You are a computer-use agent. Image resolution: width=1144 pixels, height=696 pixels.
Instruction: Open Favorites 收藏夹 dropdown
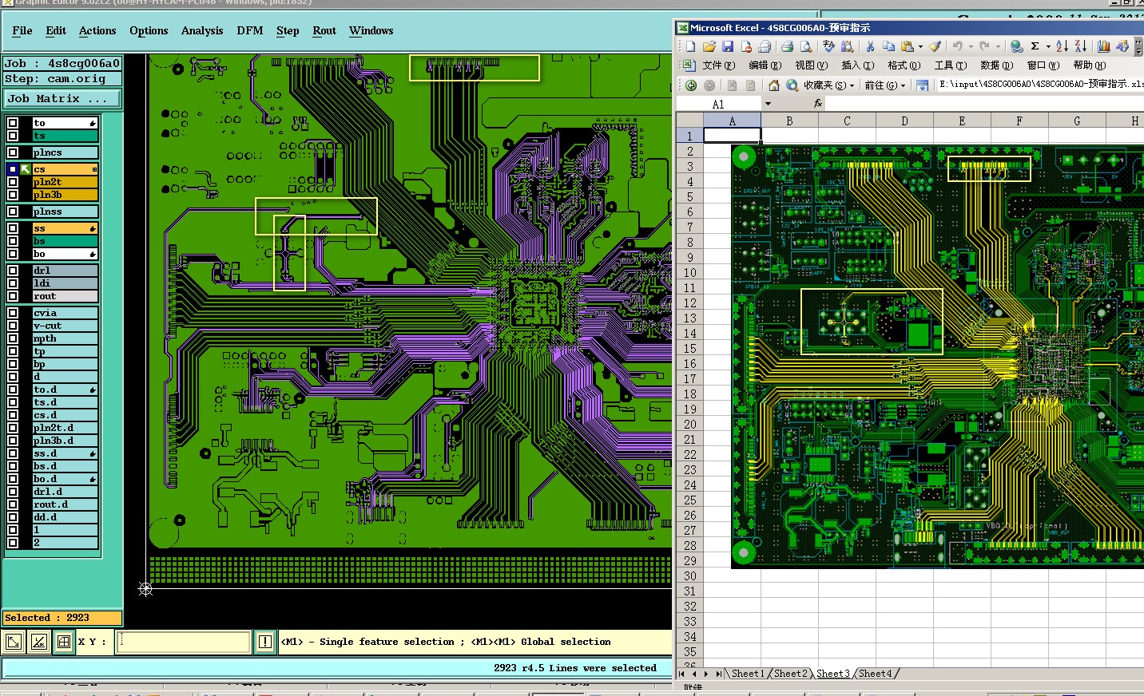(x=828, y=85)
